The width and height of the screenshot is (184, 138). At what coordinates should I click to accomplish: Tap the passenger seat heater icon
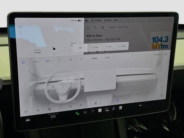coord(162,96)
